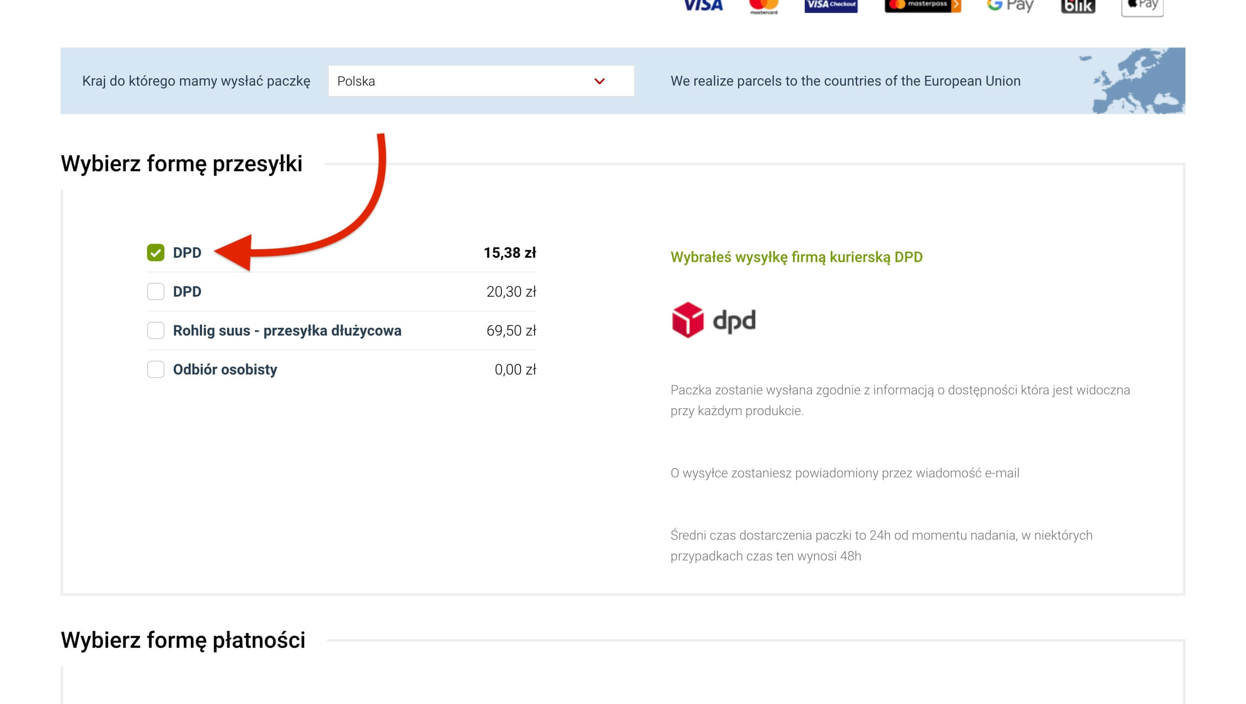Click the 20,30 zł price
The height and width of the screenshot is (704, 1246).
[x=511, y=291]
